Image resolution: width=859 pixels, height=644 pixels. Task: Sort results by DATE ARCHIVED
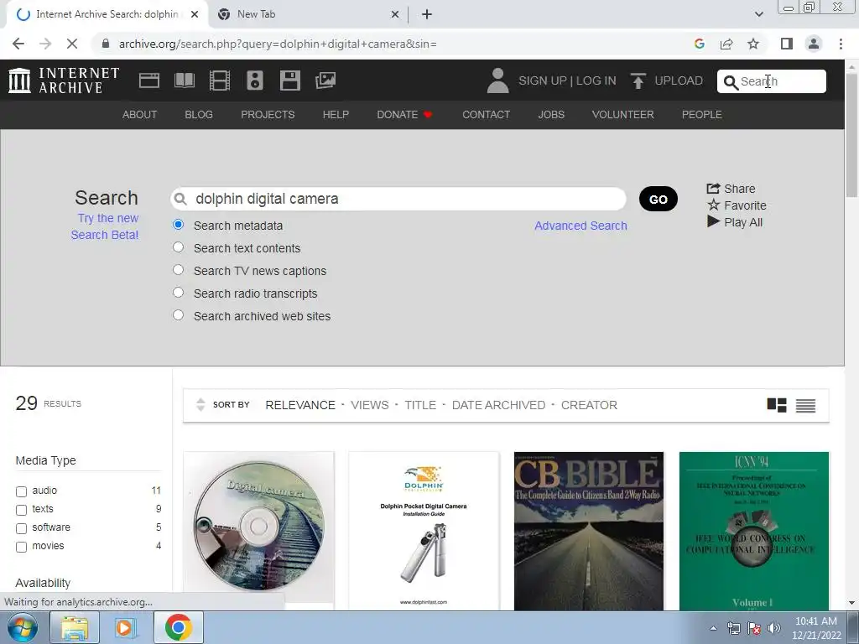point(498,405)
